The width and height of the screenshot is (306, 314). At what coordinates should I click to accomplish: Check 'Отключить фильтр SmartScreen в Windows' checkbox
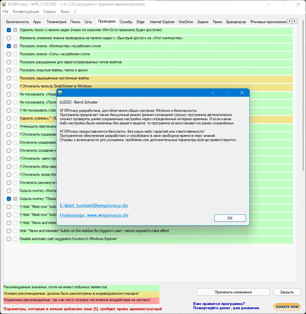[x=9, y=86]
